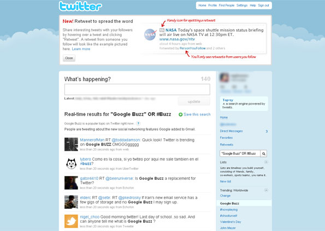Screen dimensions: 325x231
Task: Click the green plus Save search icon
Action: (x=181, y=114)
